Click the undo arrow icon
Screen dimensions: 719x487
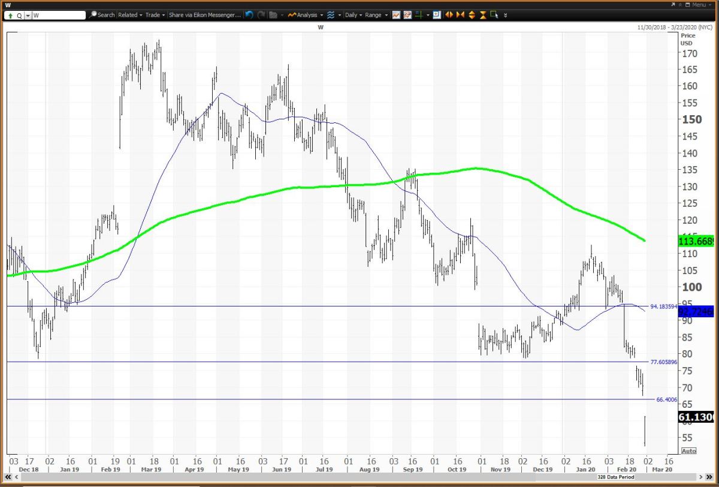pos(249,15)
